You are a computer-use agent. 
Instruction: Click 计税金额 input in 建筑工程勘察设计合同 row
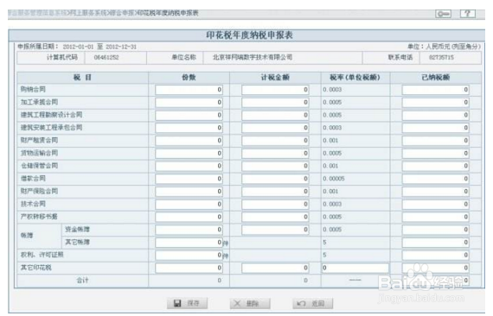(x=275, y=115)
